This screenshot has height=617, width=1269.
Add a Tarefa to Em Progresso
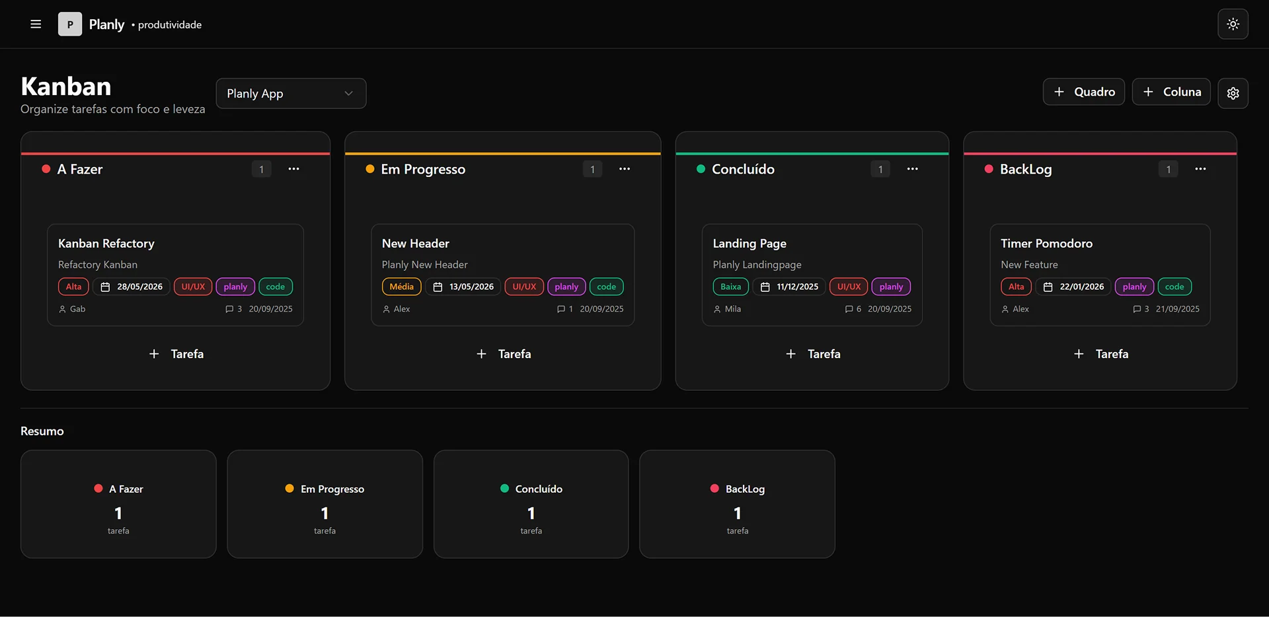pyautogui.click(x=502, y=353)
